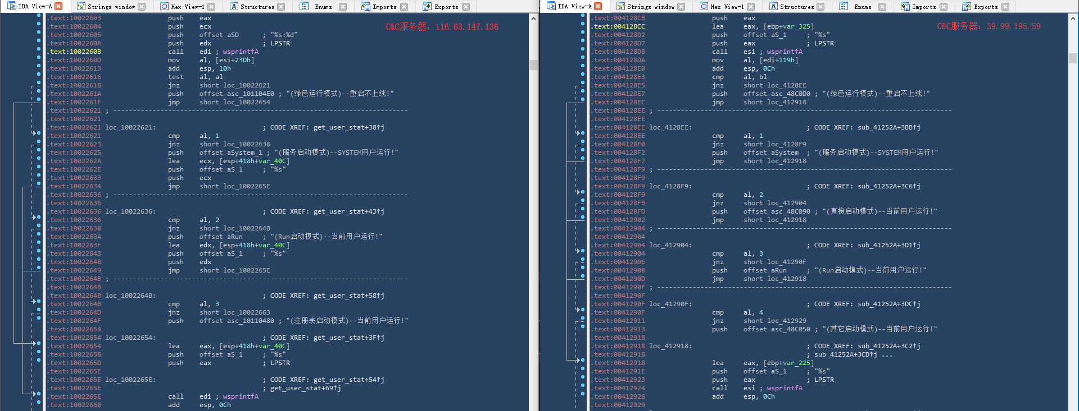Close the right pane's Structures tab
Screen dimensions: 1079x411
tap(820, 7)
